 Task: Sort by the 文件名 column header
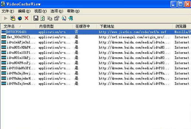pyautogui.click(x=18, y=26)
